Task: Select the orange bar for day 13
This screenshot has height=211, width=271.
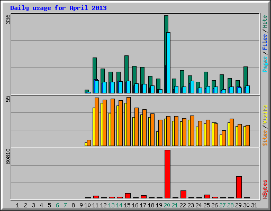Action: [x=113, y=122]
